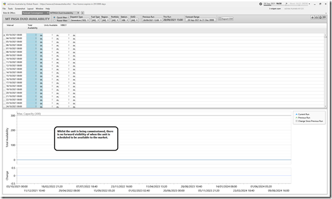Close the Forecast Convergence tab
332x199 pixels.
pyautogui.click(x=48, y=13)
